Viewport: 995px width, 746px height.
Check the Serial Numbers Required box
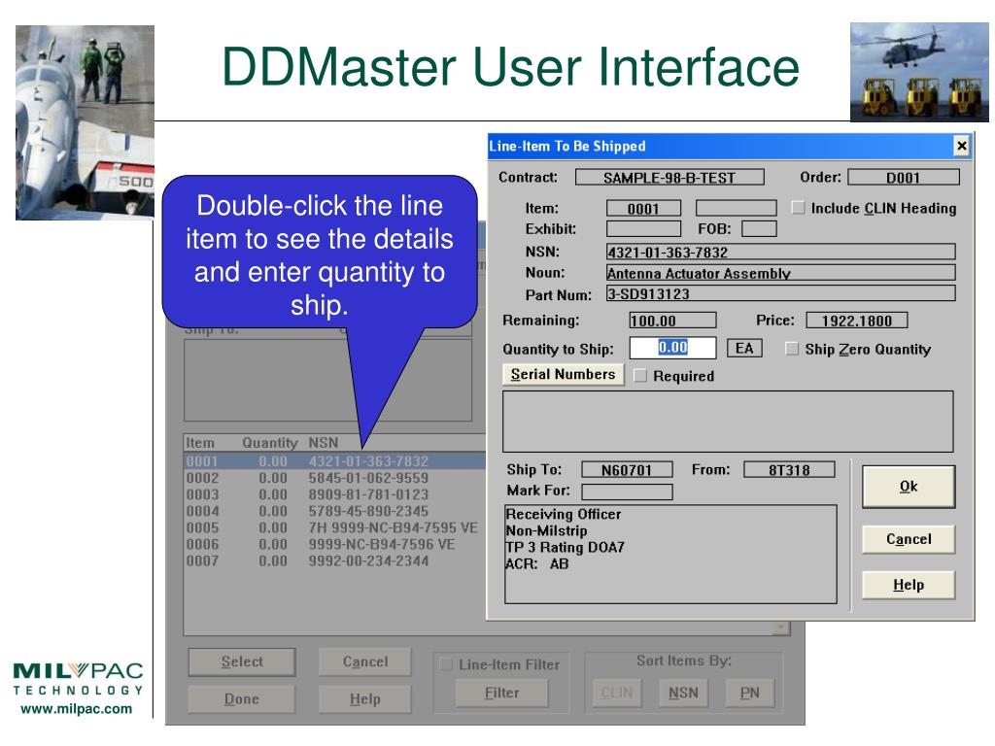(640, 376)
